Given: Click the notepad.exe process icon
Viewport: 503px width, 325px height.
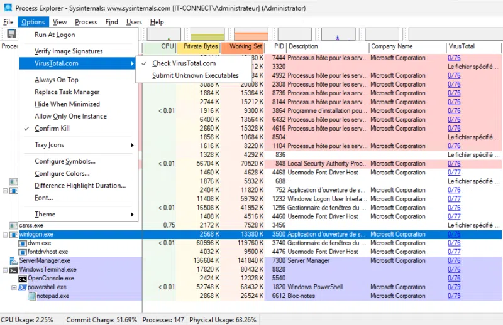Looking at the screenshot, I should (x=32, y=296).
